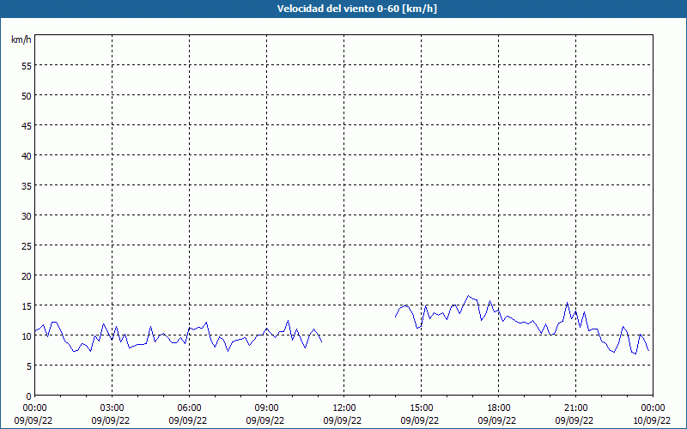Click the 'km/h' axis unit label

click(x=21, y=39)
